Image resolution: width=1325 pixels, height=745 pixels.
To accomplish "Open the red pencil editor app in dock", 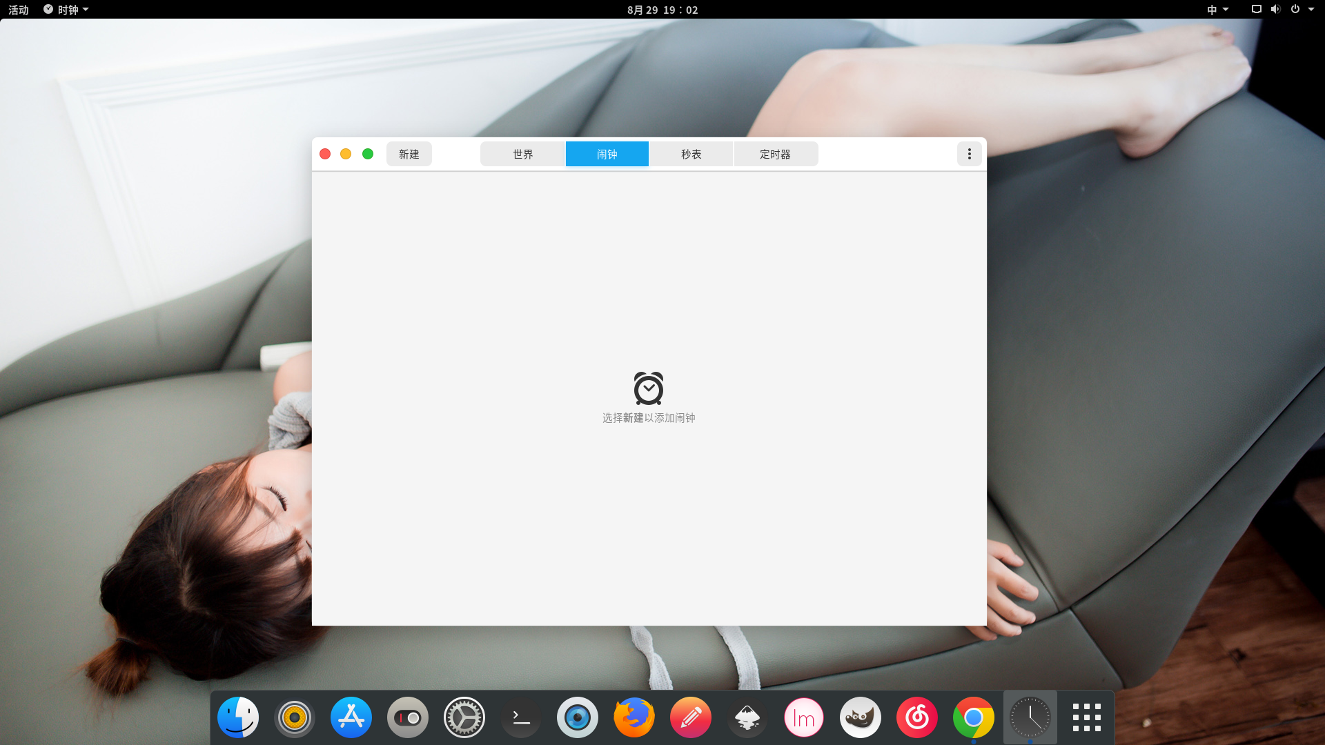I will (691, 717).
